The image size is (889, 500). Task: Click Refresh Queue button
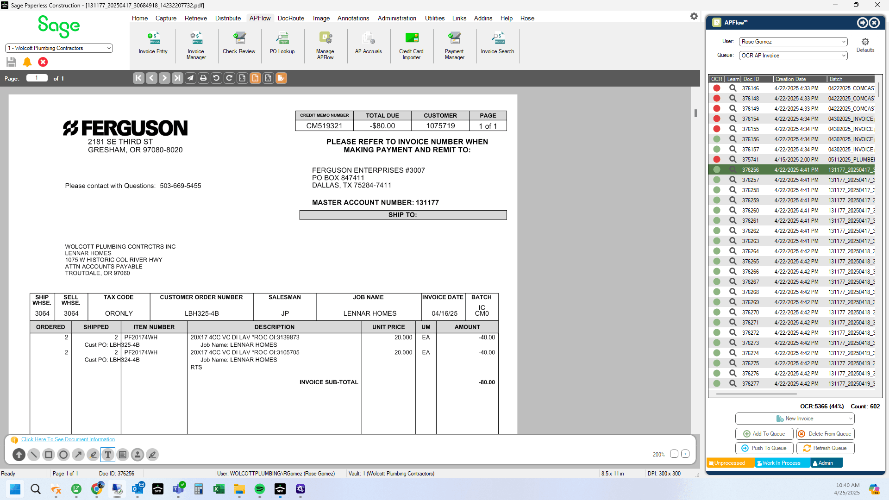826,448
